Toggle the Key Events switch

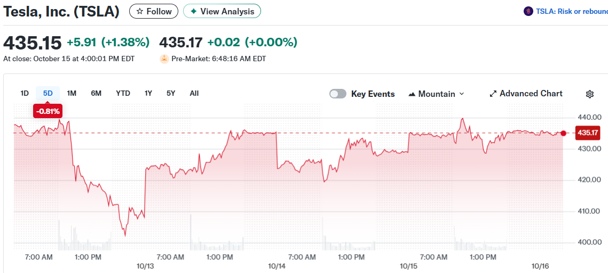[337, 94]
